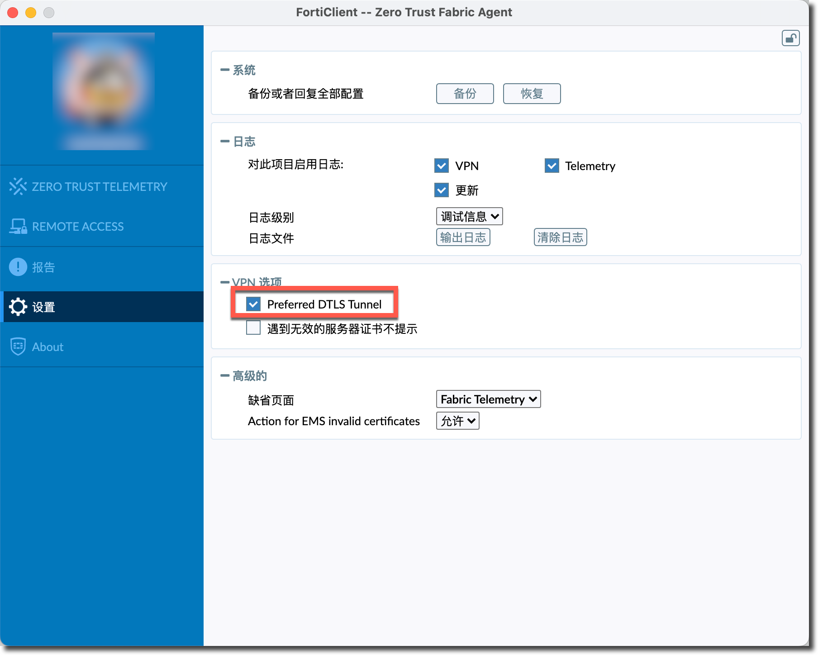Click the 恢复 button

pos(532,94)
